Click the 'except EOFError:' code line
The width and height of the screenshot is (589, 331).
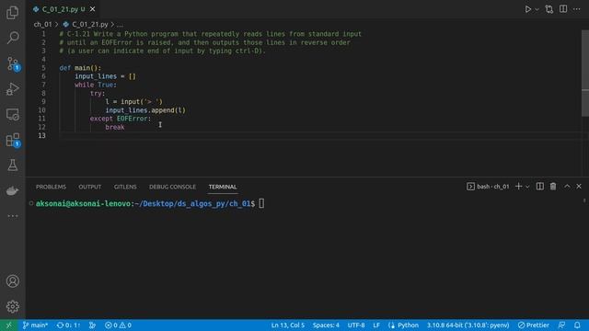(121, 119)
